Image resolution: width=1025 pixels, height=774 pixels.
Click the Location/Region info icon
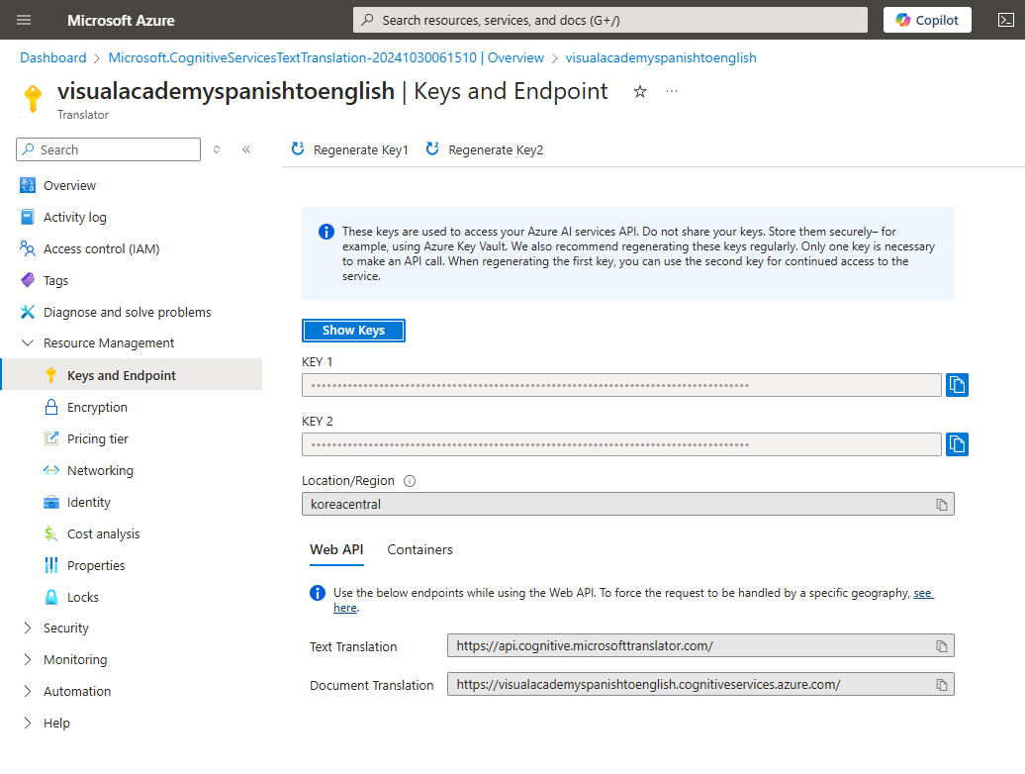point(410,481)
